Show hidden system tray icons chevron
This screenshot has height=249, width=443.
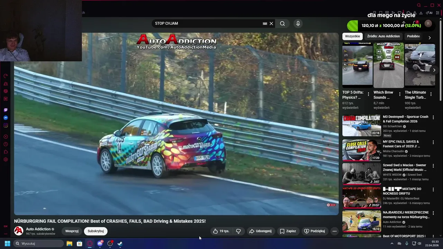point(392,243)
